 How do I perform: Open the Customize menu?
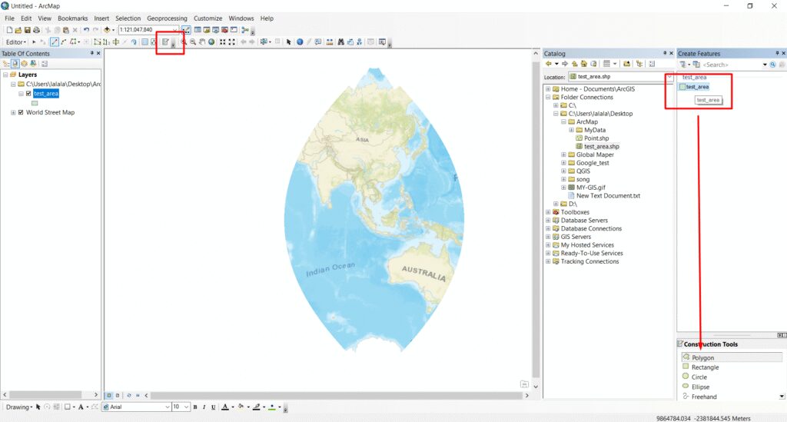[x=208, y=18]
